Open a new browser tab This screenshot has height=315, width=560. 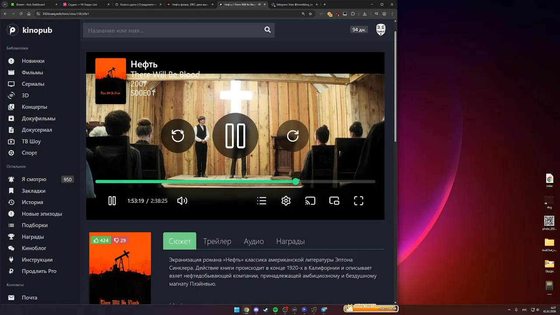coord(324,4)
